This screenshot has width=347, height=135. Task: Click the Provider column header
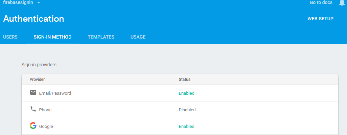coord(37,80)
